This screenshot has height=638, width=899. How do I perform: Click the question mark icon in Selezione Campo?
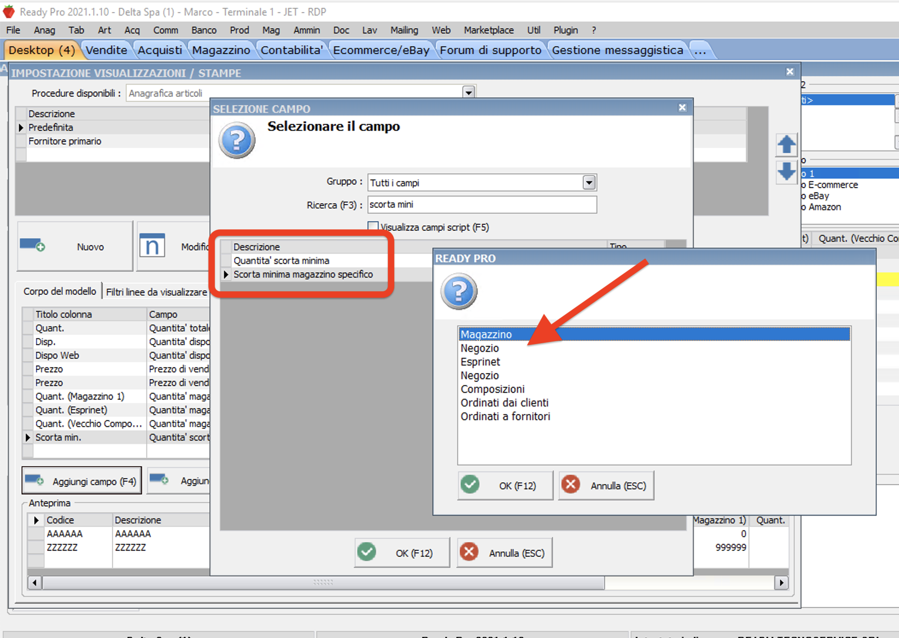tap(237, 140)
